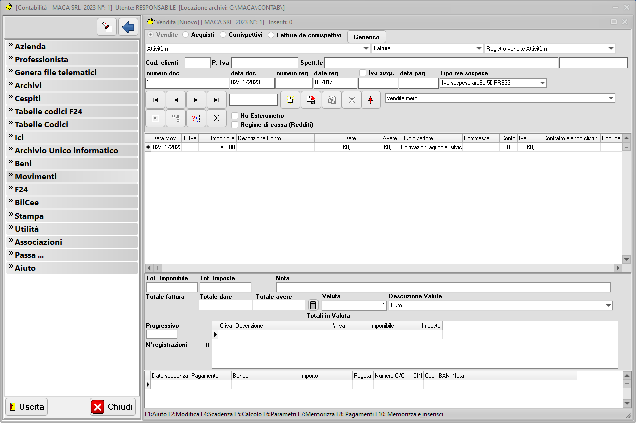Expand the vendita merci dropdown

coord(610,98)
